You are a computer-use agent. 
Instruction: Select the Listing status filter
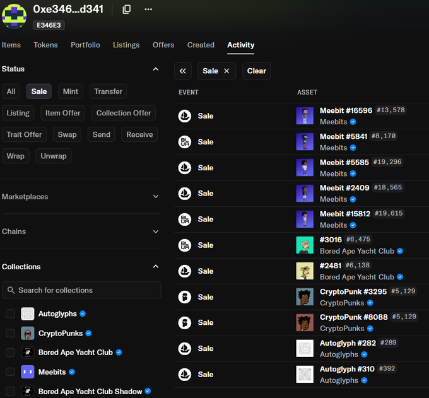(18, 113)
